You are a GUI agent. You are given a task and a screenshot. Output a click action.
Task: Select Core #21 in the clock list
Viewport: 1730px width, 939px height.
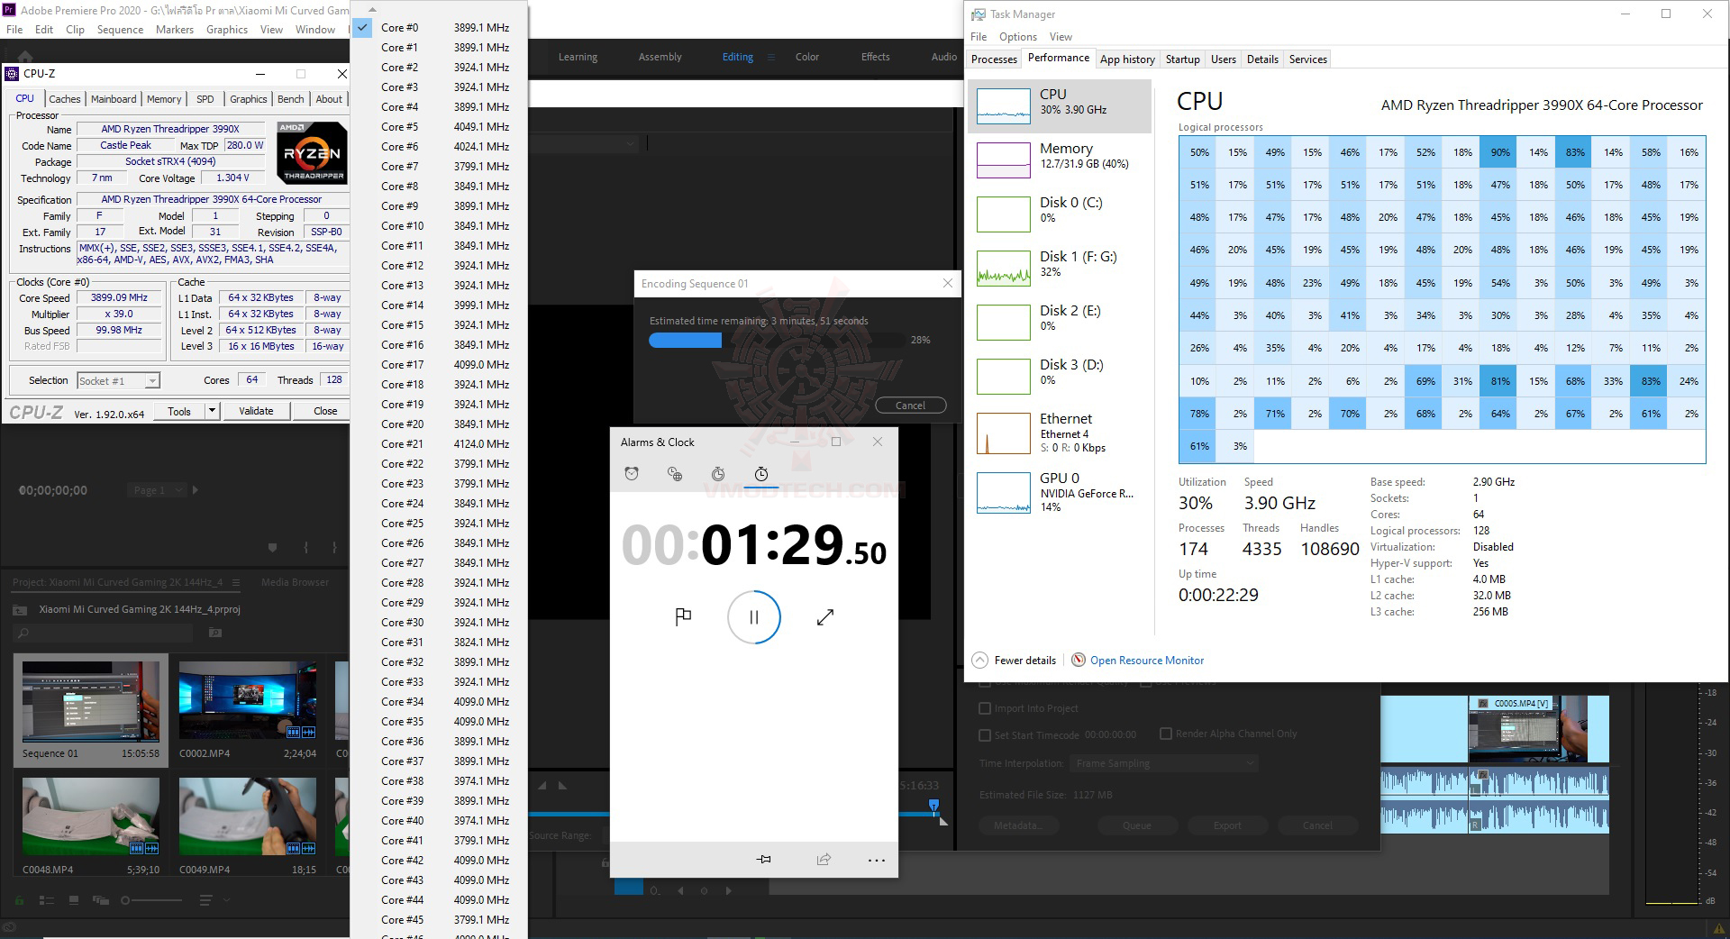438,444
